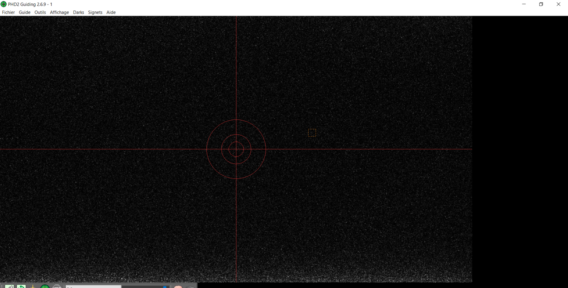Open Advanced settings via the brain icon
Viewport: 568px width, 288px height.
click(178, 286)
